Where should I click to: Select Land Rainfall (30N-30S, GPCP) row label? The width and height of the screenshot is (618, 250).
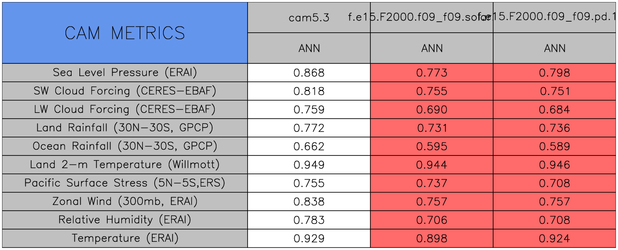[x=125, y=128]
